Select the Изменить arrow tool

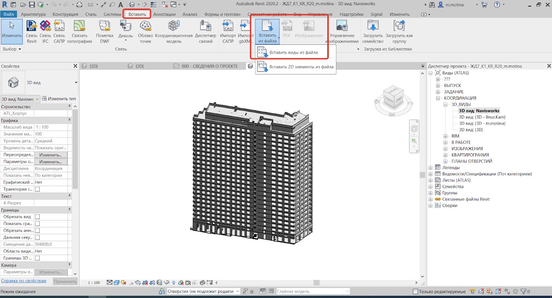pos(12,31)
